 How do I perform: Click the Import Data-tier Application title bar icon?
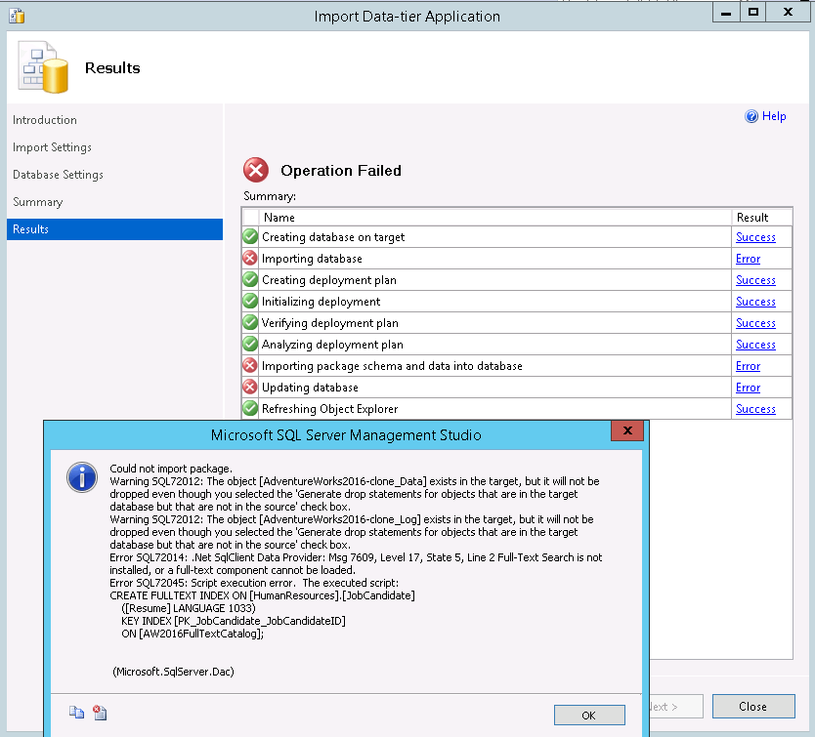point(17,16)
